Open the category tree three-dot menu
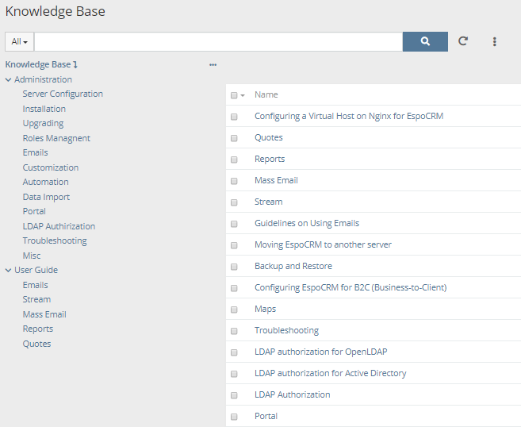 (x=213, y=65)
